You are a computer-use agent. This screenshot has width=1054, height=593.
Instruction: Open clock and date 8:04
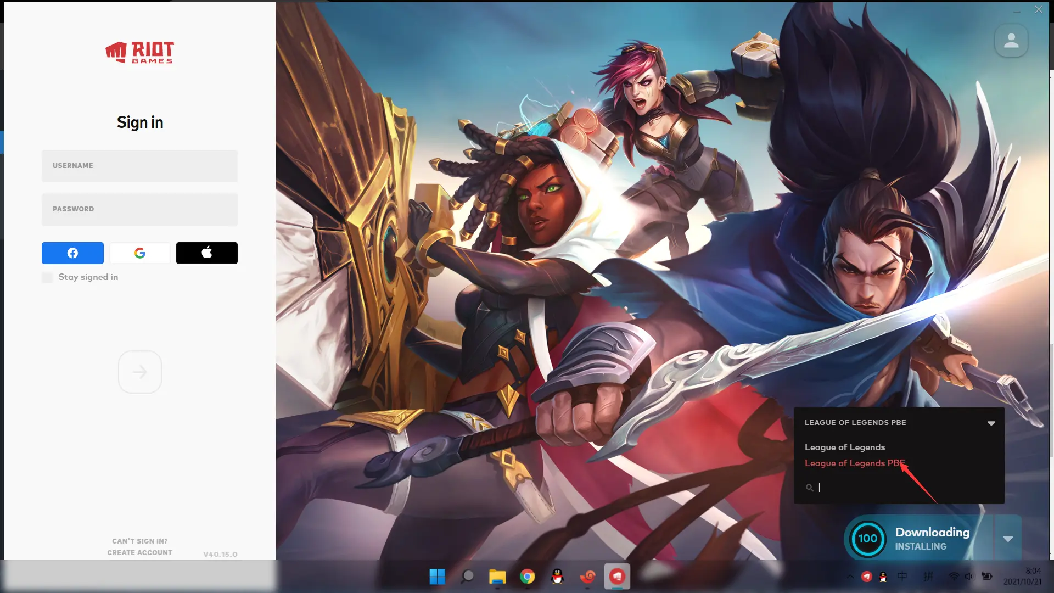point(1022,577)
